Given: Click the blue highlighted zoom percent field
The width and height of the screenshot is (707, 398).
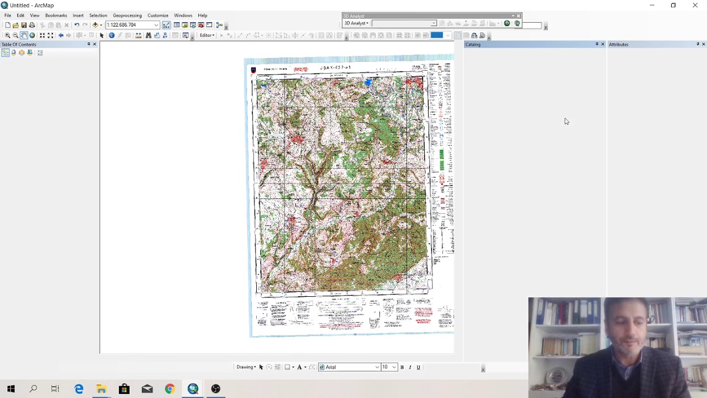Looking at the screenshot, I should (x=437, y=35).
